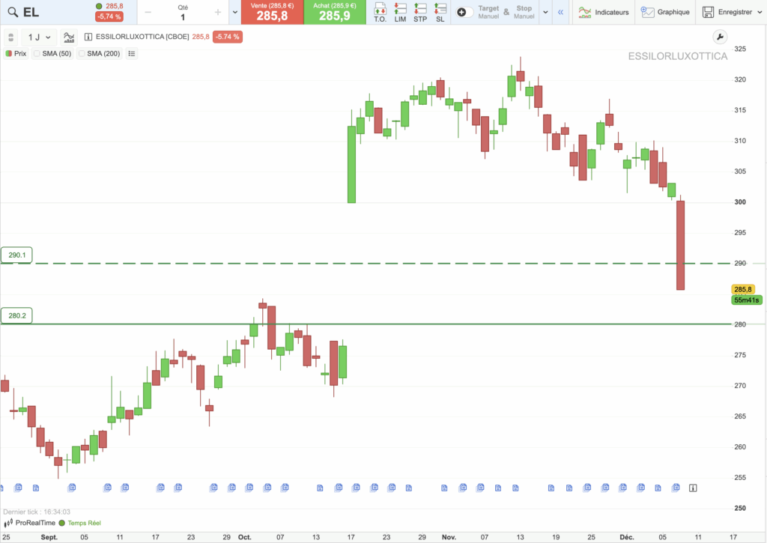The height and width of the screenshot is (543, 767).
Task: Open chart settings via the wrench icon
Action: (x=718, y=37)
